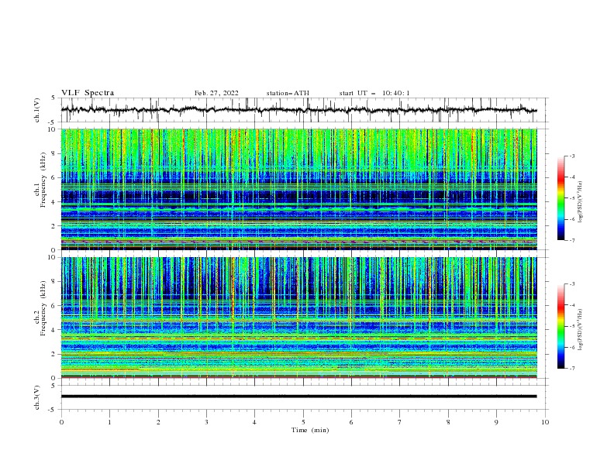The height and width of the screenshot is (474, 614).
Task: Click the "station=ATH" header label
Action: 288,93
